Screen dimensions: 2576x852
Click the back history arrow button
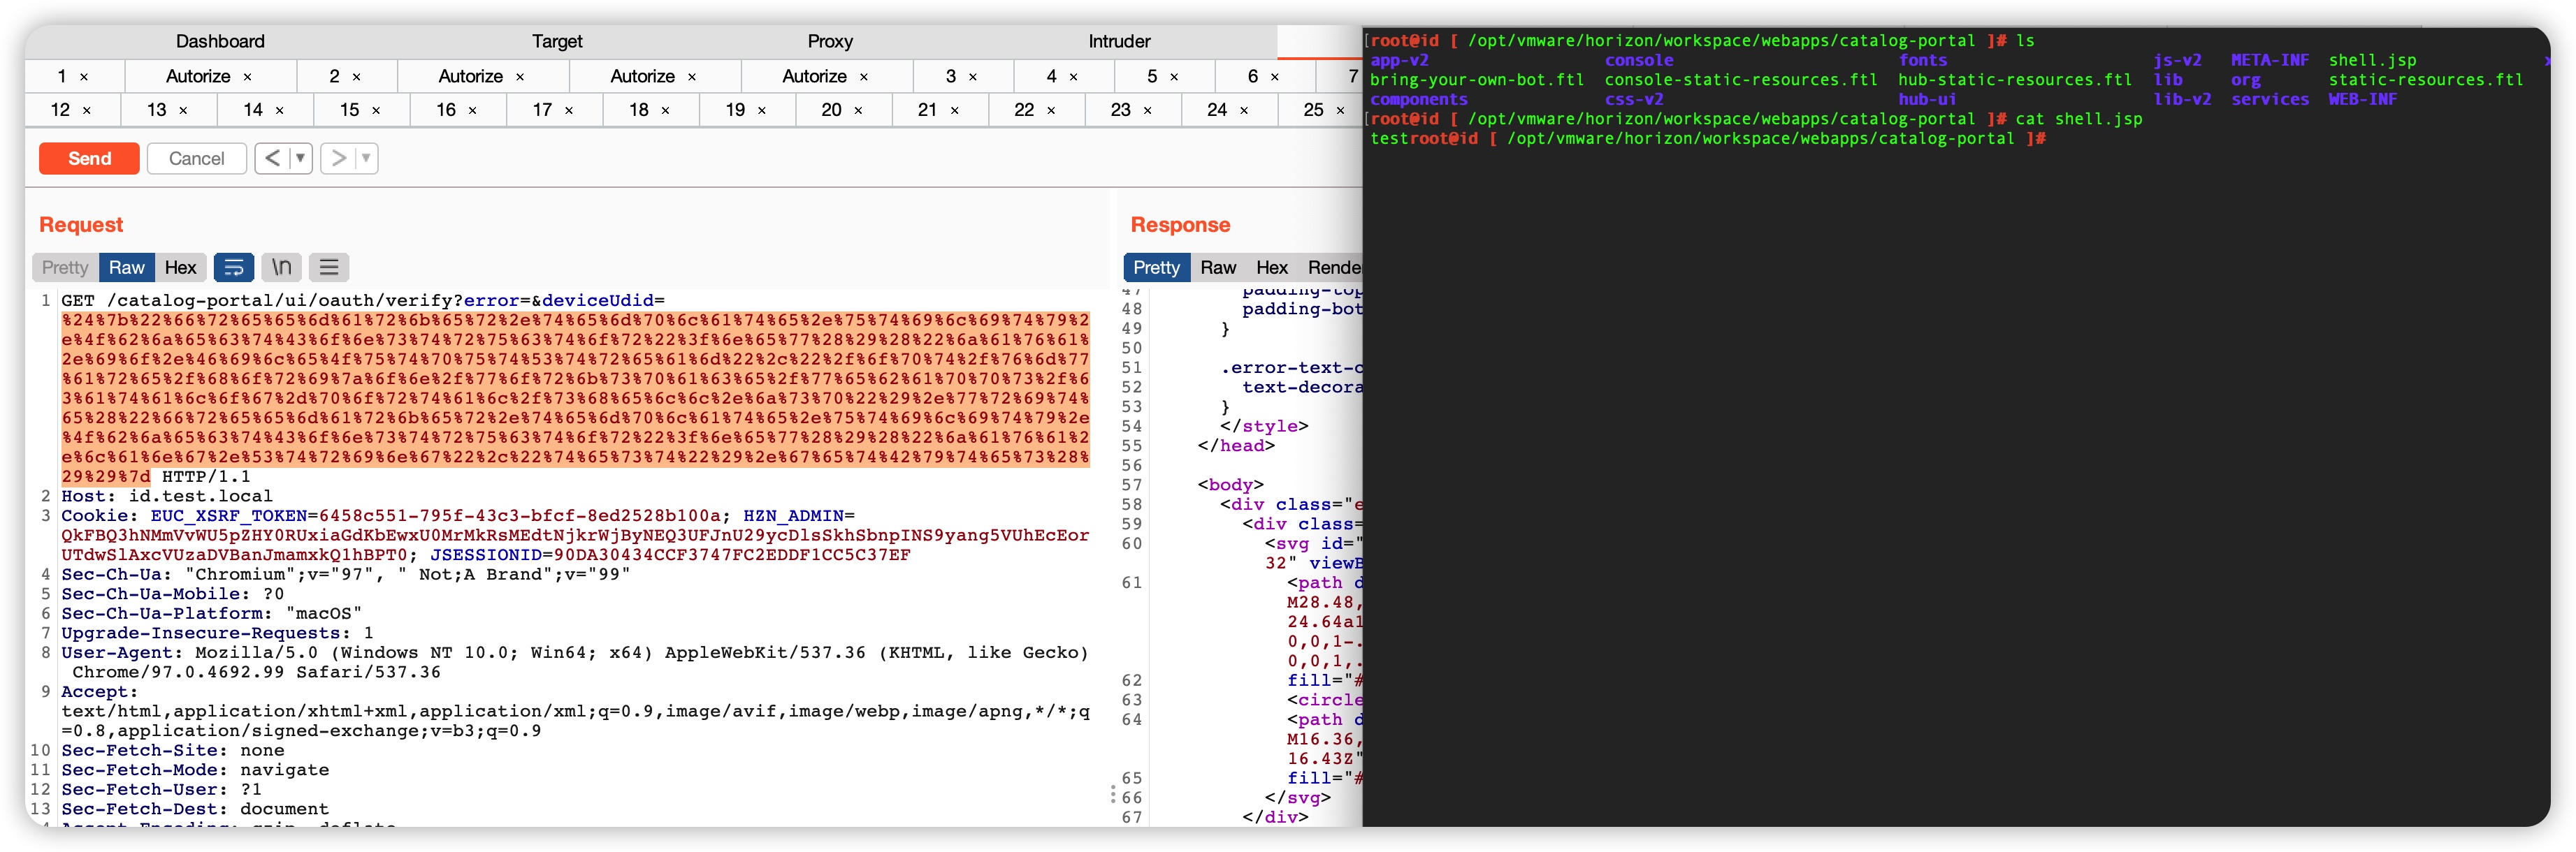[272, 159]
